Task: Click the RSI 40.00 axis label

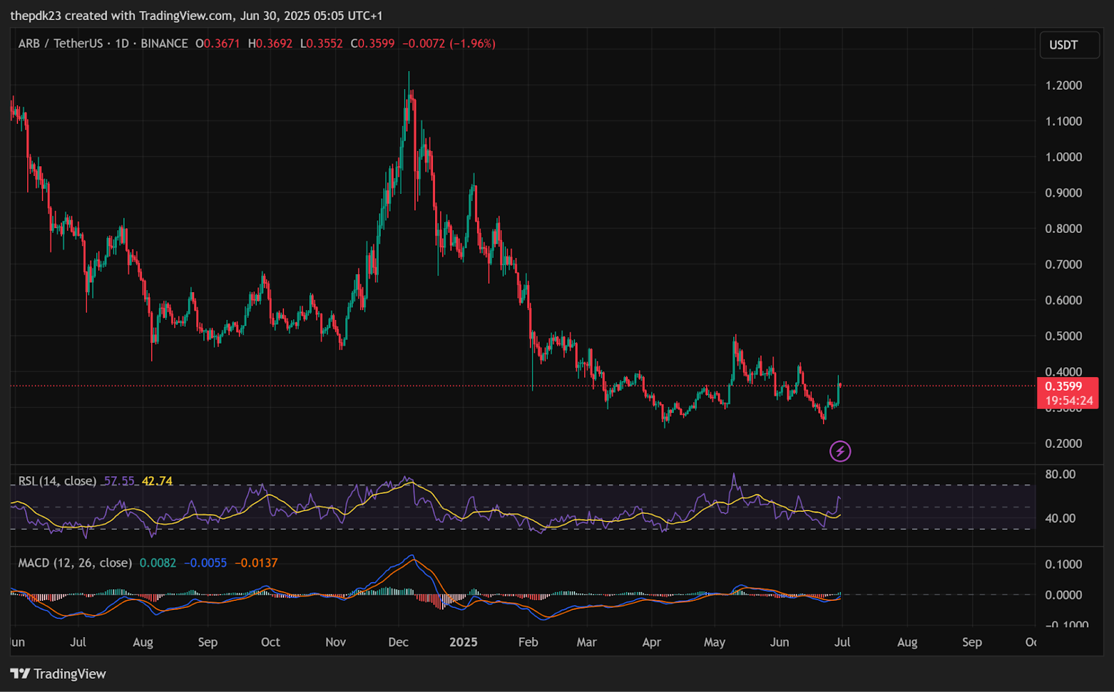Action: coord(1060,518)
